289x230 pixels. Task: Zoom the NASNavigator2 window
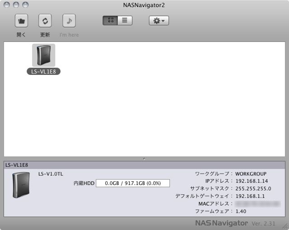click(25, 5)
